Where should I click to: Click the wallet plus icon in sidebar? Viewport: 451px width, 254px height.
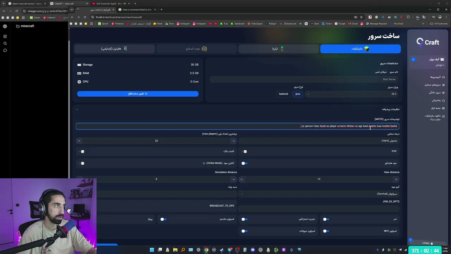413,59
